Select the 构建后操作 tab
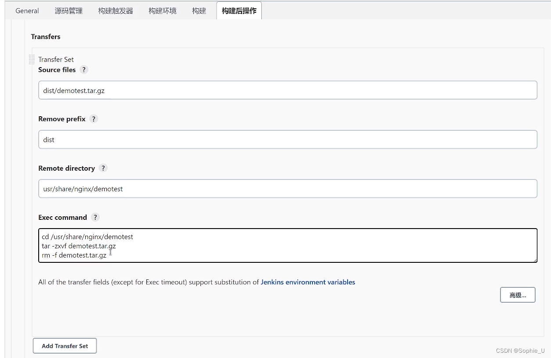 pos(239,11)
